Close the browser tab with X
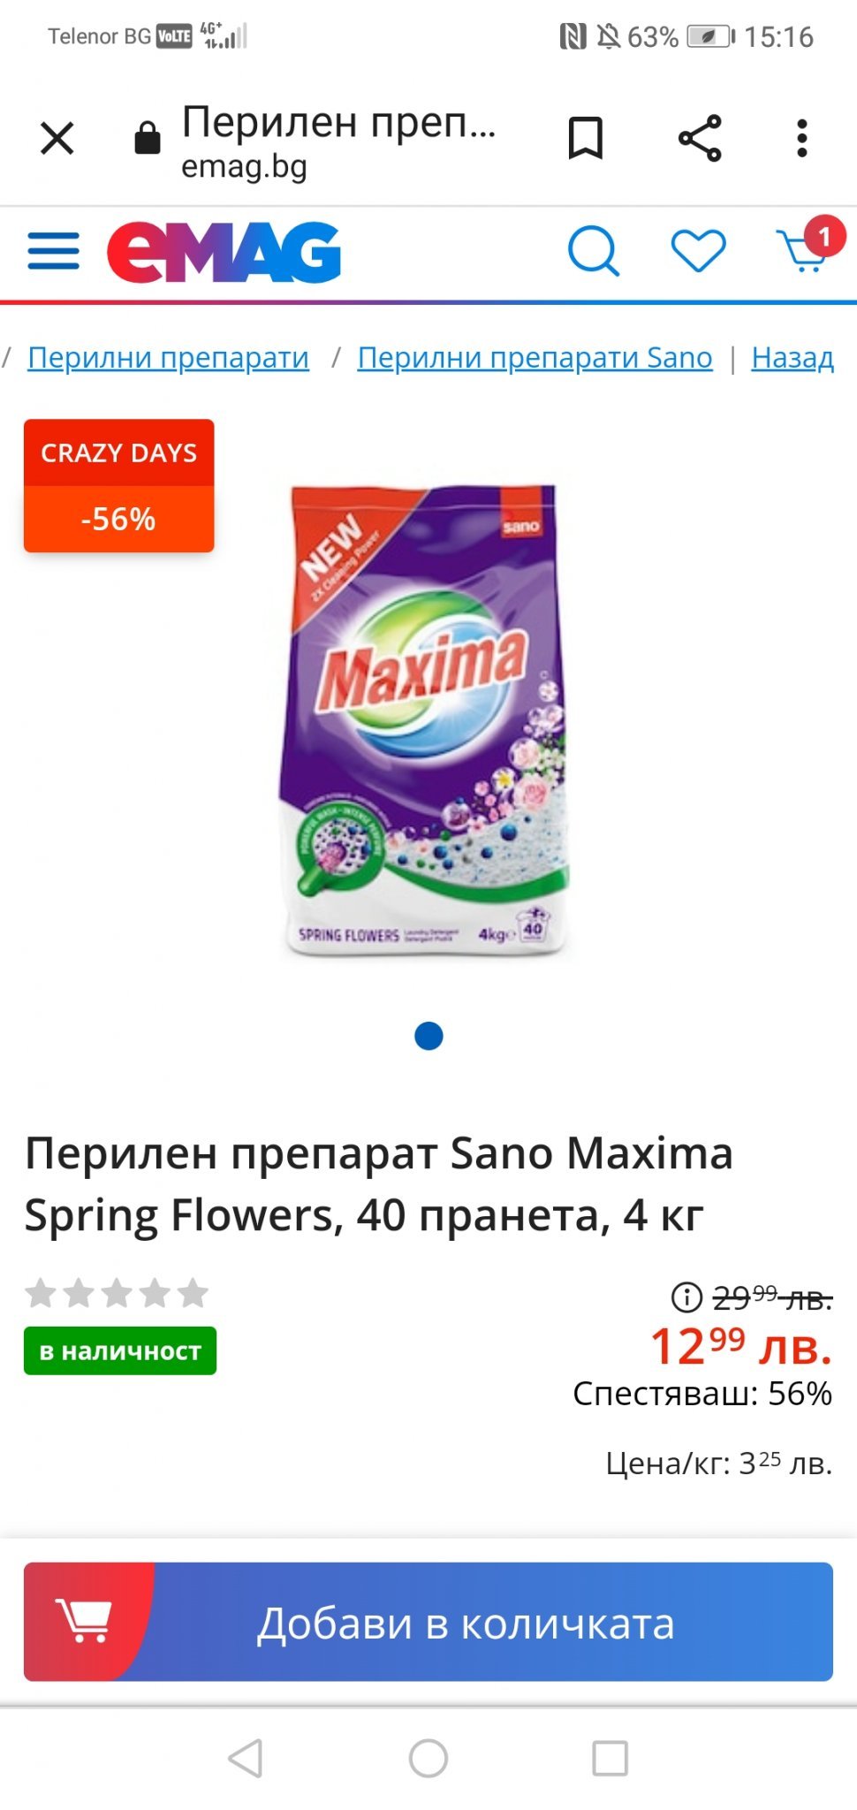The width and height of the screenshot is (857, 1810). coord(57,138)
